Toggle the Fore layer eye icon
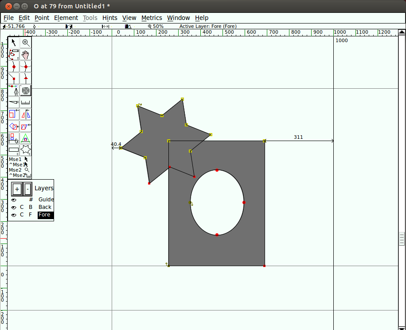 coord(14,215)
